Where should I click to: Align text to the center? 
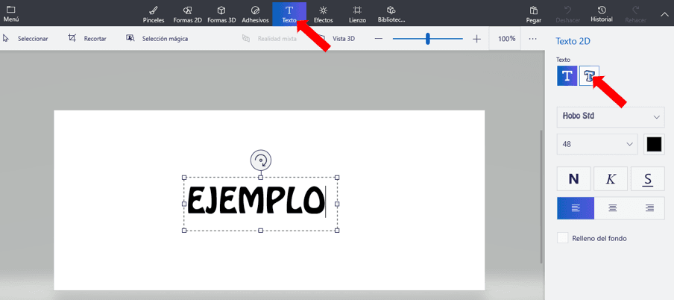[x=613, y=208]
